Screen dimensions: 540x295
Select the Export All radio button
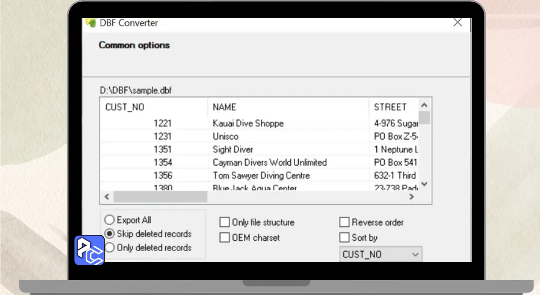[x=110, y=220]
